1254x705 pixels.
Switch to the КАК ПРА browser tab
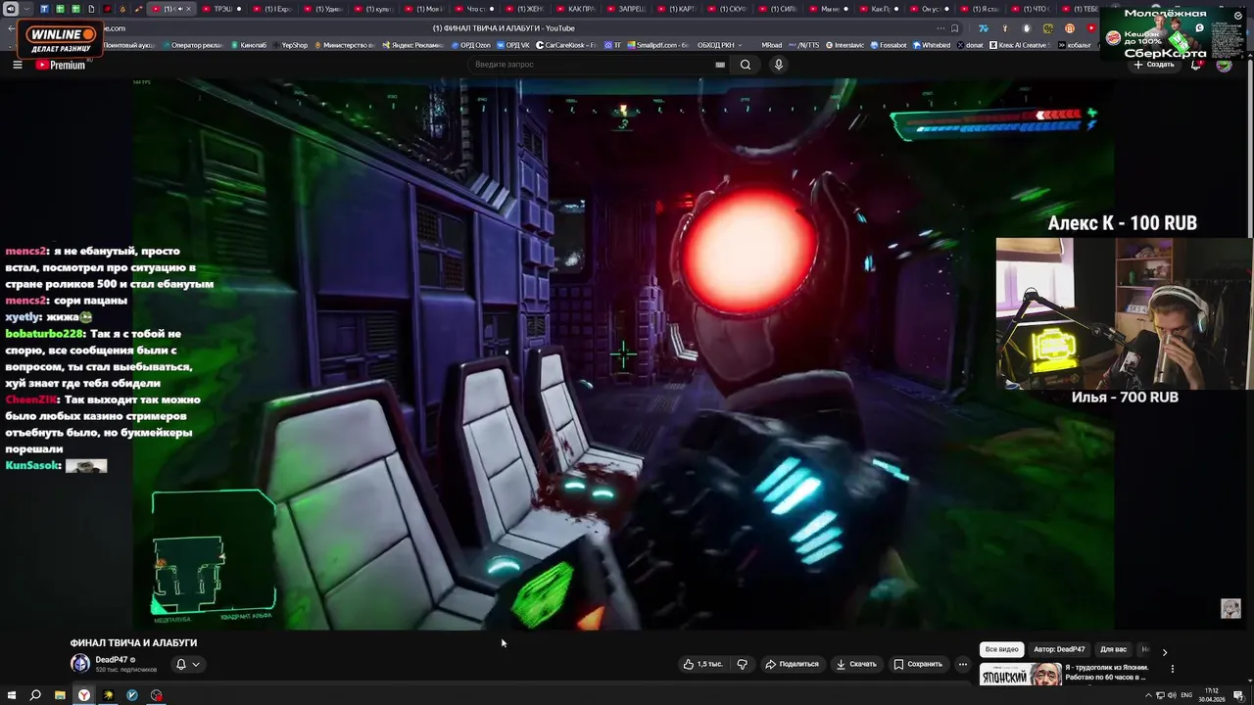576,9
